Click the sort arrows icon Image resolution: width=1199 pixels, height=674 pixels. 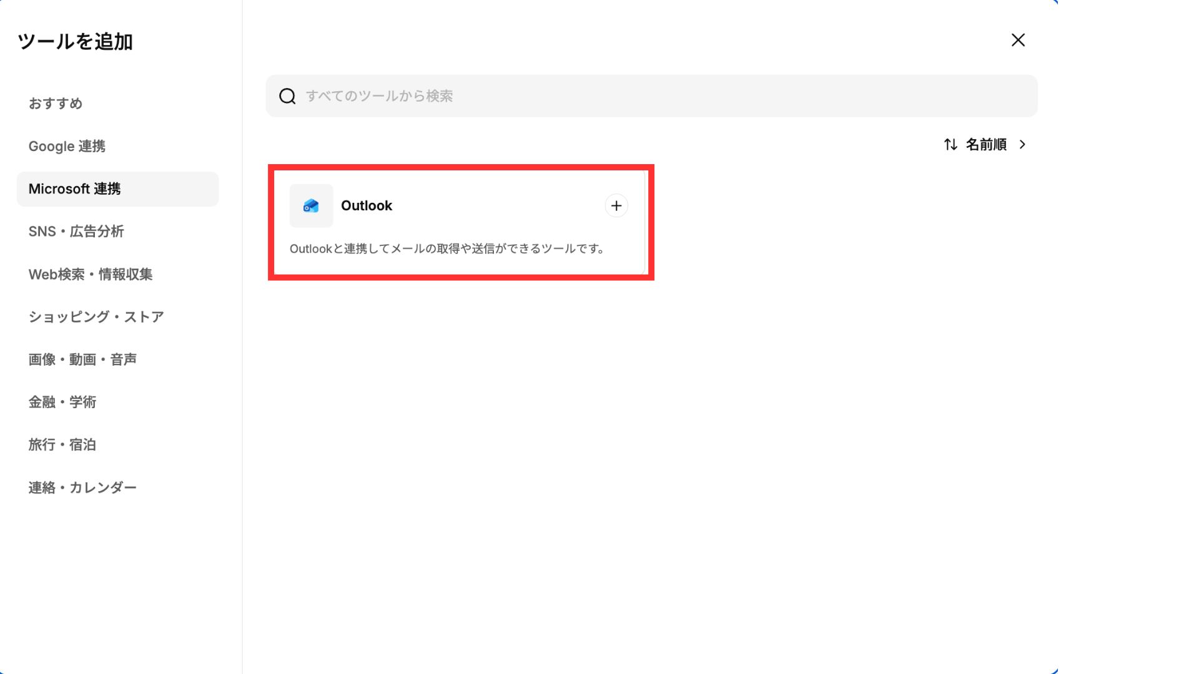(950, 144)
